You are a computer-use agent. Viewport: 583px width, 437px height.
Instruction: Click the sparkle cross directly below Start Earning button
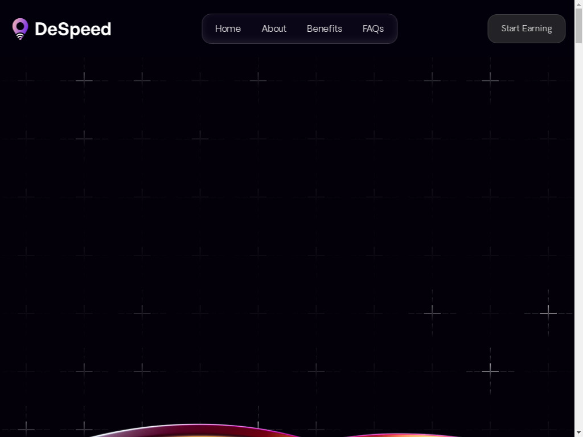(x=490, y=80)
